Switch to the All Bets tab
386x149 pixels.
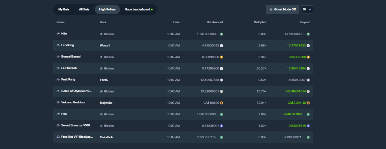[84, 10]
